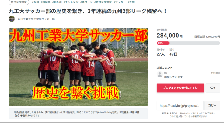Open the 九州工業大学工学部サッカー部 profile link
Viewport: 224px width, 123px height.
click(36, 19)
